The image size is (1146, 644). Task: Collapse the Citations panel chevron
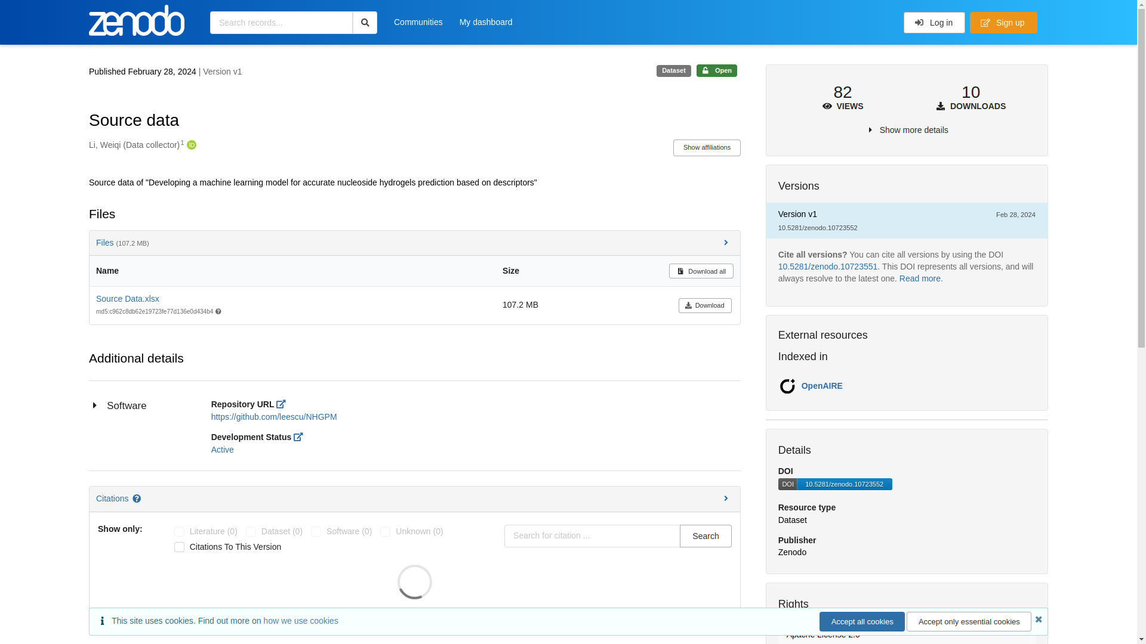coord(726,499)
